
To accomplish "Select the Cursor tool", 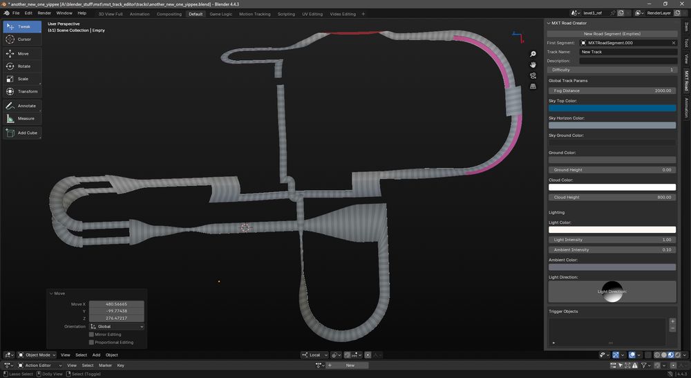I will tap(22, 39).
